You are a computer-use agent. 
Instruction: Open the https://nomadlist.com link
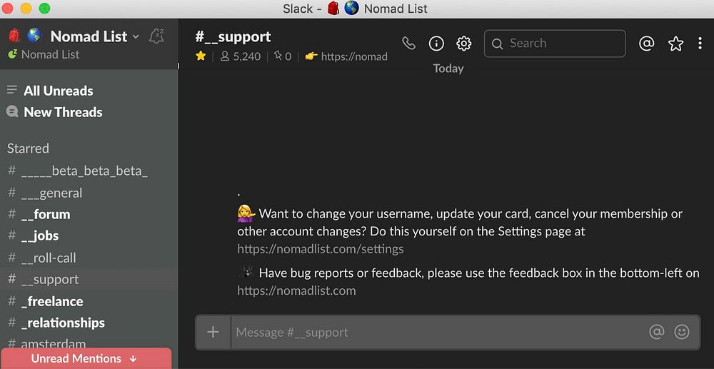296,290
